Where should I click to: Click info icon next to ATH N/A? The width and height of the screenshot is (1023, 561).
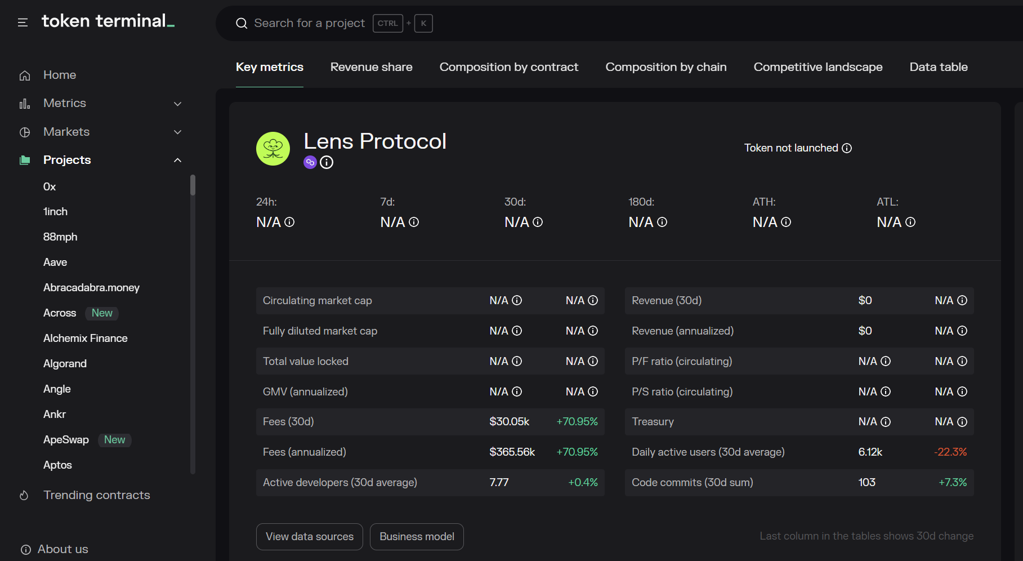[786, 222]
